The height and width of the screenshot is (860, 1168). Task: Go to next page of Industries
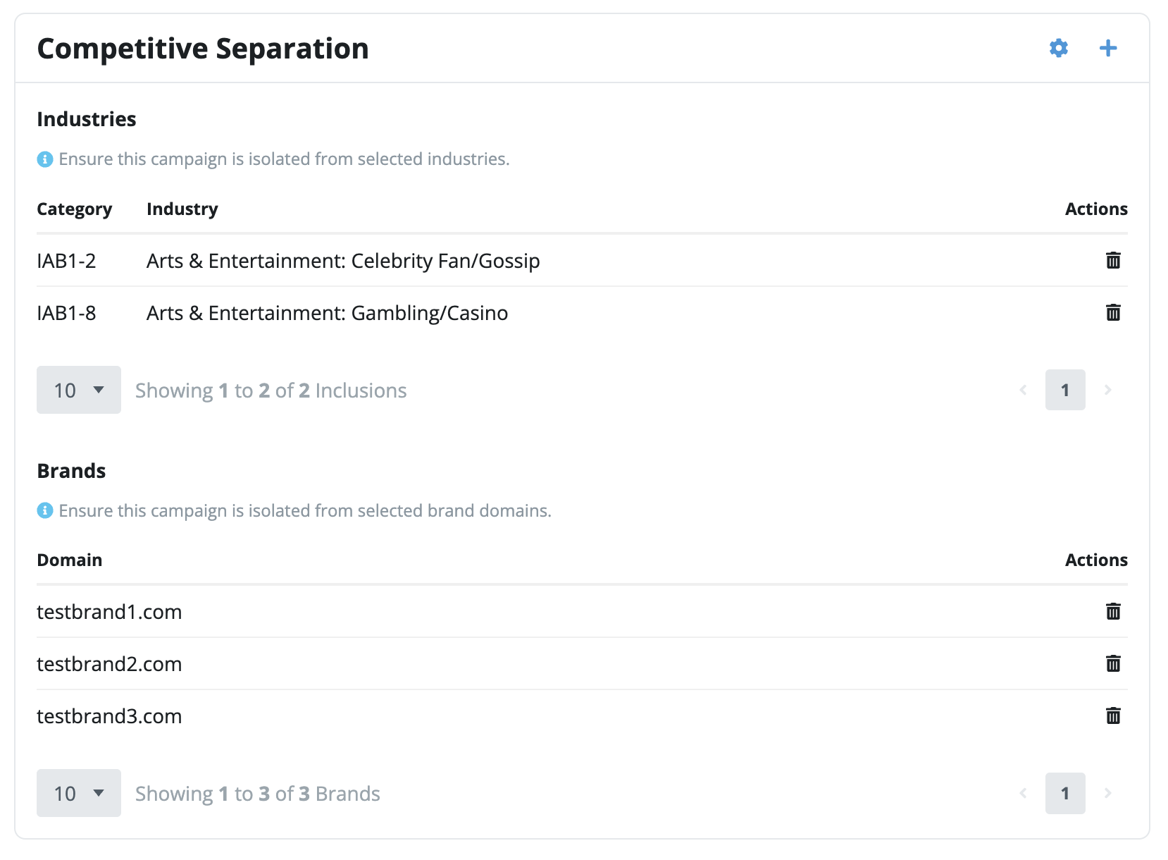pos(1107,390)
